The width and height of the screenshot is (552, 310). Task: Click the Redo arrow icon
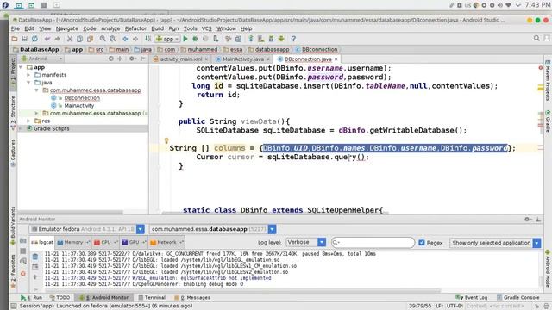[57, 39]
